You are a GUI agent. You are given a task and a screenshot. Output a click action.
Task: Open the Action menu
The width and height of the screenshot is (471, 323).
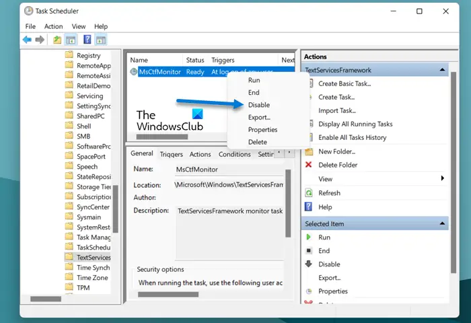point(53,26)
